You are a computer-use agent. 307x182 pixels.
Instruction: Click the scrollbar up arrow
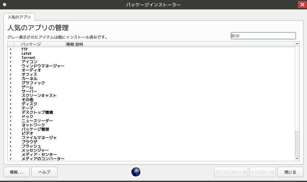[x=297, y=44]
